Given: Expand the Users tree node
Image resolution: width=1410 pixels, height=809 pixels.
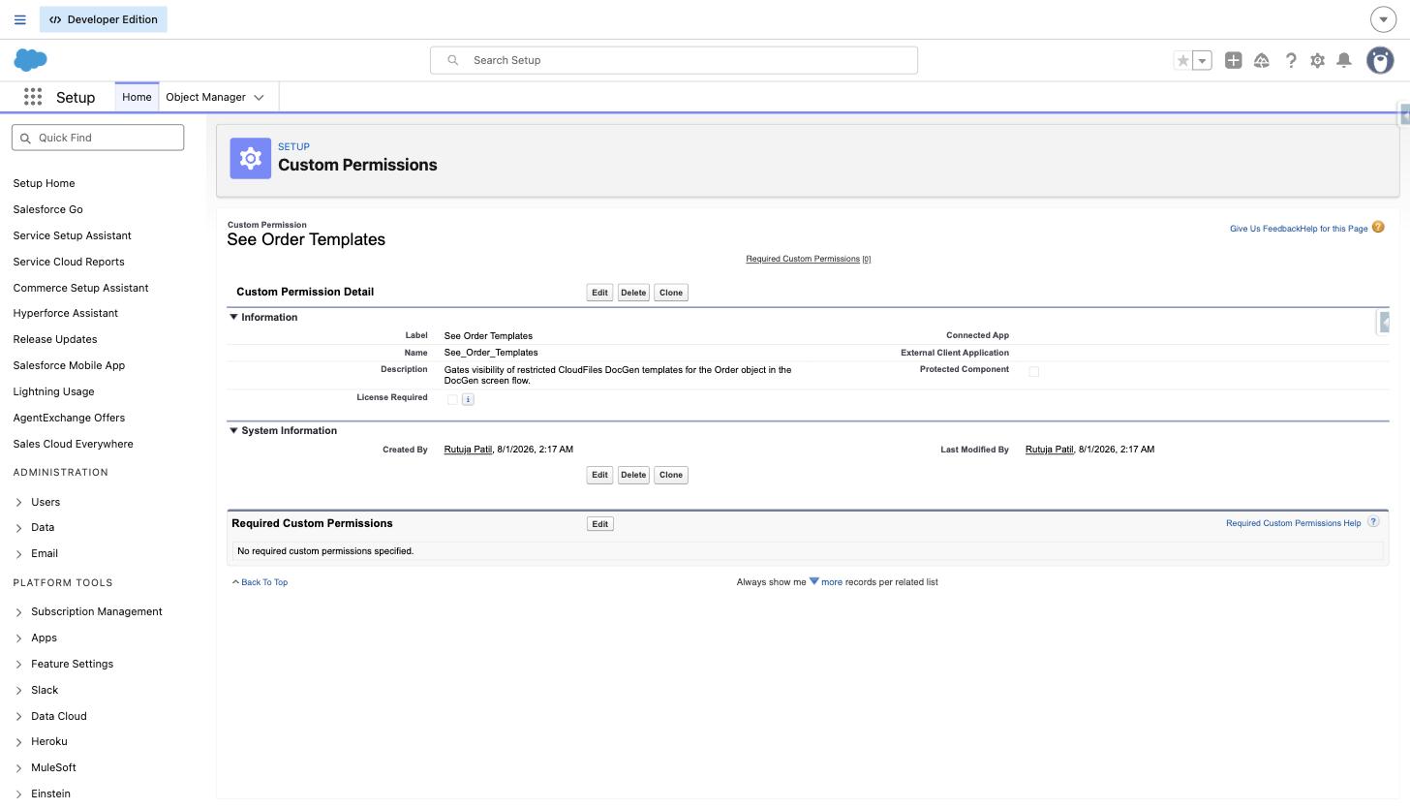Looking at the screenshot, I should [x=18, y=502].
